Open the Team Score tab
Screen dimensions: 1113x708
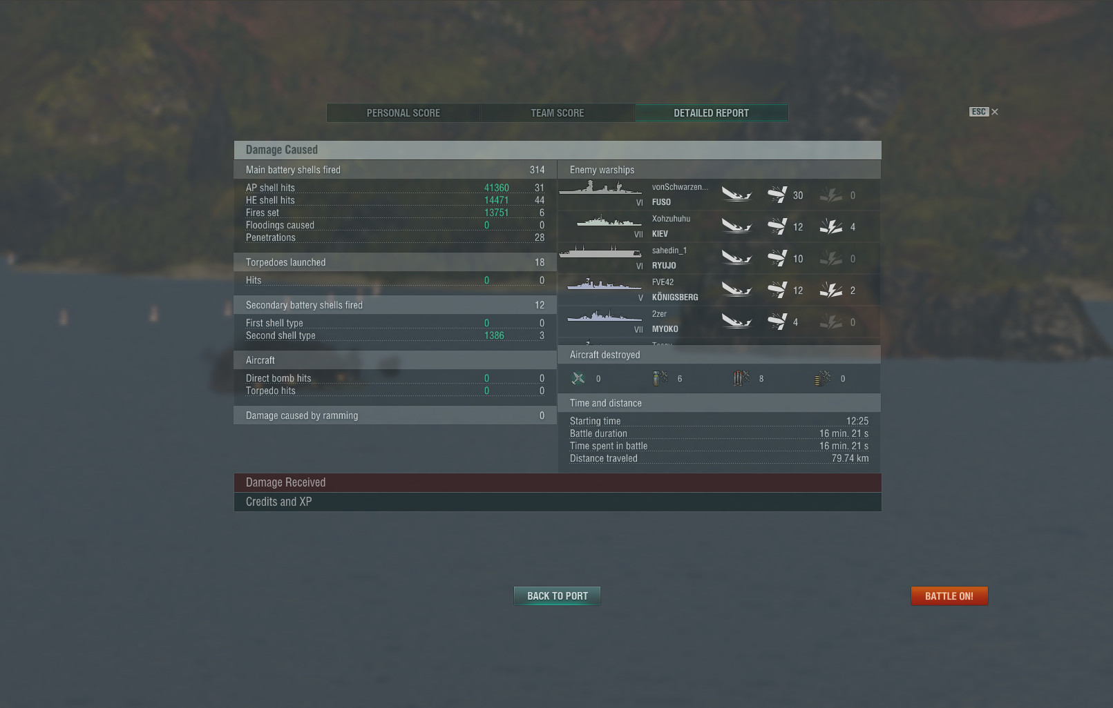[x=558, y=113]
